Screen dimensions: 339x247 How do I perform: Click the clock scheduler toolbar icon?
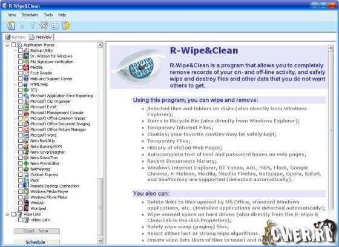click(12, 25)
